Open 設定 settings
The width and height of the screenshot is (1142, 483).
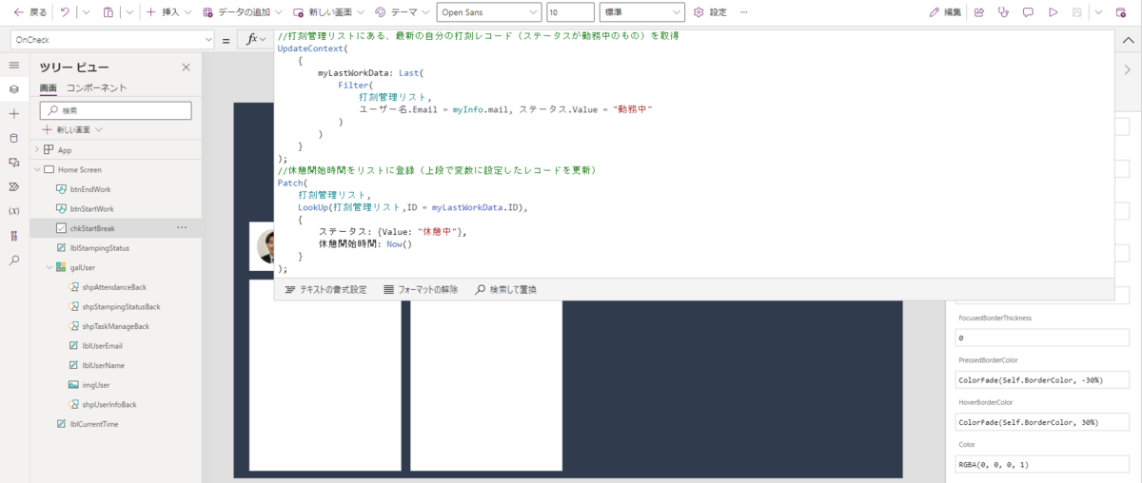click(710, 12)
